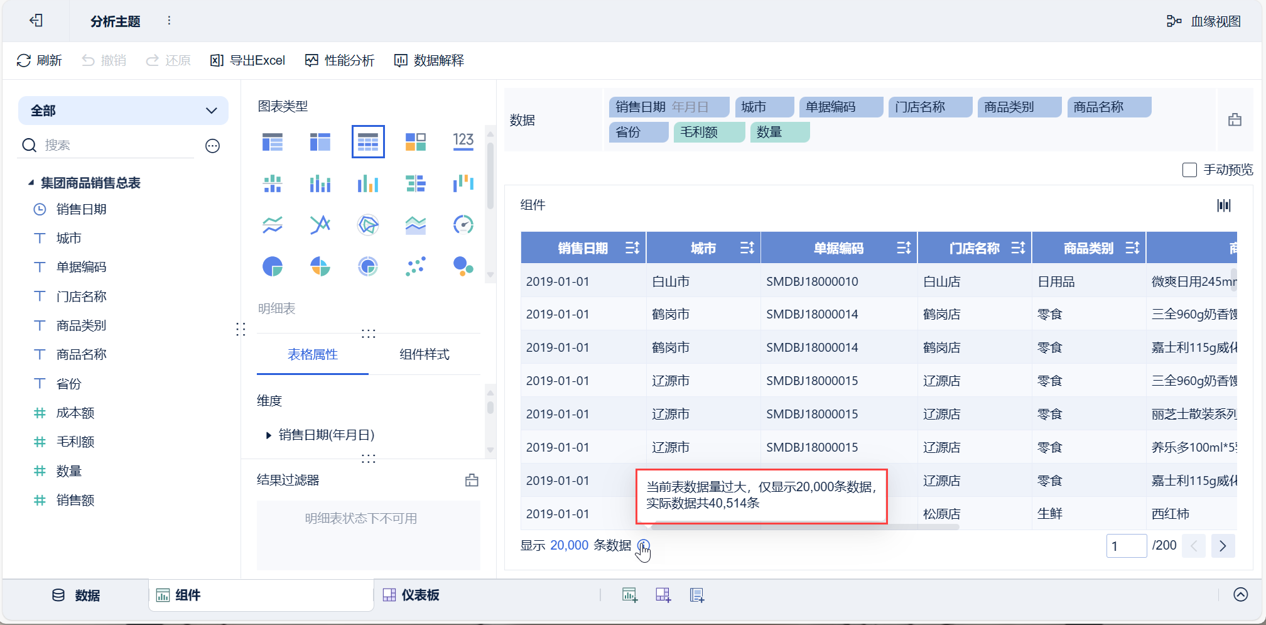
Task: Choose the horizontal bar chart icon
Action: pyautogui.click(x=416, y=183)
